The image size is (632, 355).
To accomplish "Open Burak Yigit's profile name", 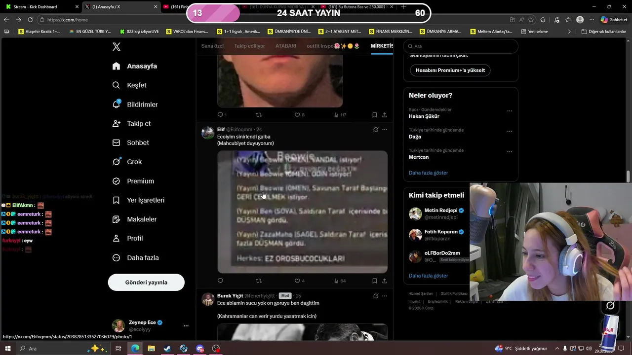I will pos(230,296).
